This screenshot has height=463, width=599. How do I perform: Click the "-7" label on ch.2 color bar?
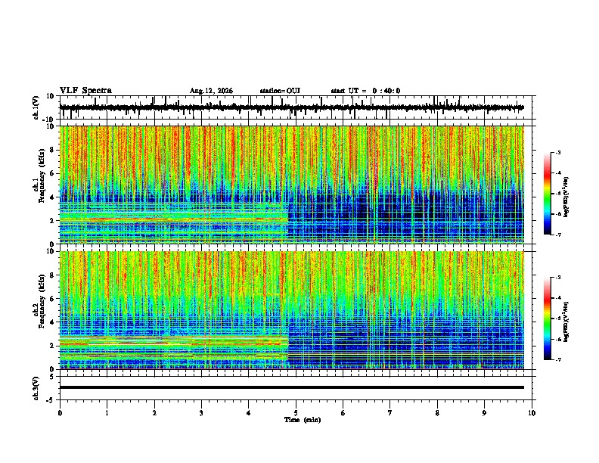coord(558,360)
